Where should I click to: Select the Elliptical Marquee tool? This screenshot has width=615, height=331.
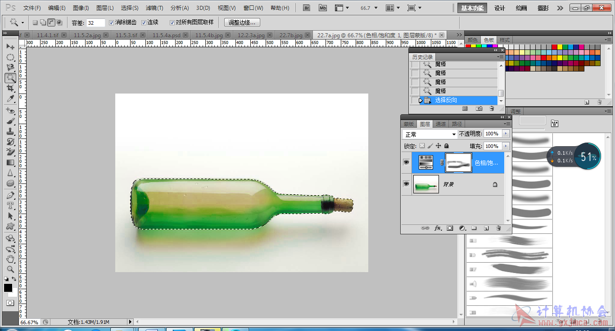10,57
